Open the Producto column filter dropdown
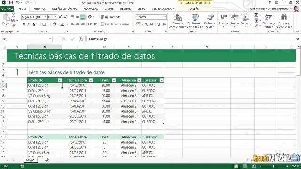Viewport: 301px width, 169px height. coord(60,80)
